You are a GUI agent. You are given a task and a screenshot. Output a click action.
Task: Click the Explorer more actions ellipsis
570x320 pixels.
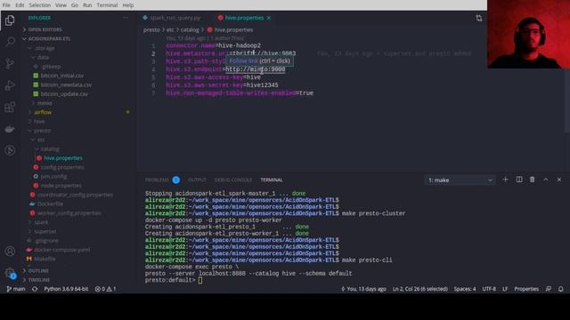pos(126,18)
